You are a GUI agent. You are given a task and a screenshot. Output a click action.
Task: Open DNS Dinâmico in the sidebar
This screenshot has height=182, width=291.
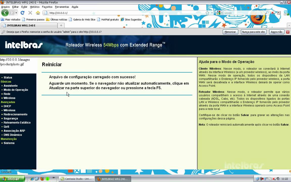13,135
